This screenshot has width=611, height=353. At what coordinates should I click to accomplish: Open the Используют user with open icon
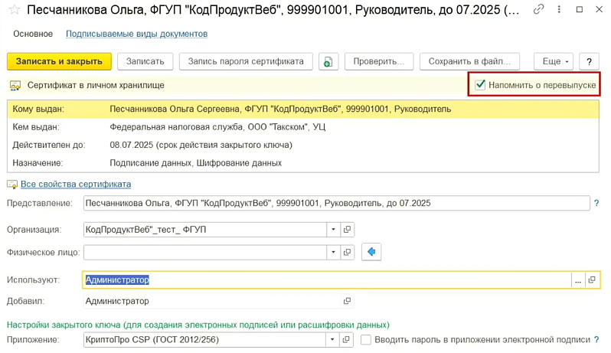(592, 280)
